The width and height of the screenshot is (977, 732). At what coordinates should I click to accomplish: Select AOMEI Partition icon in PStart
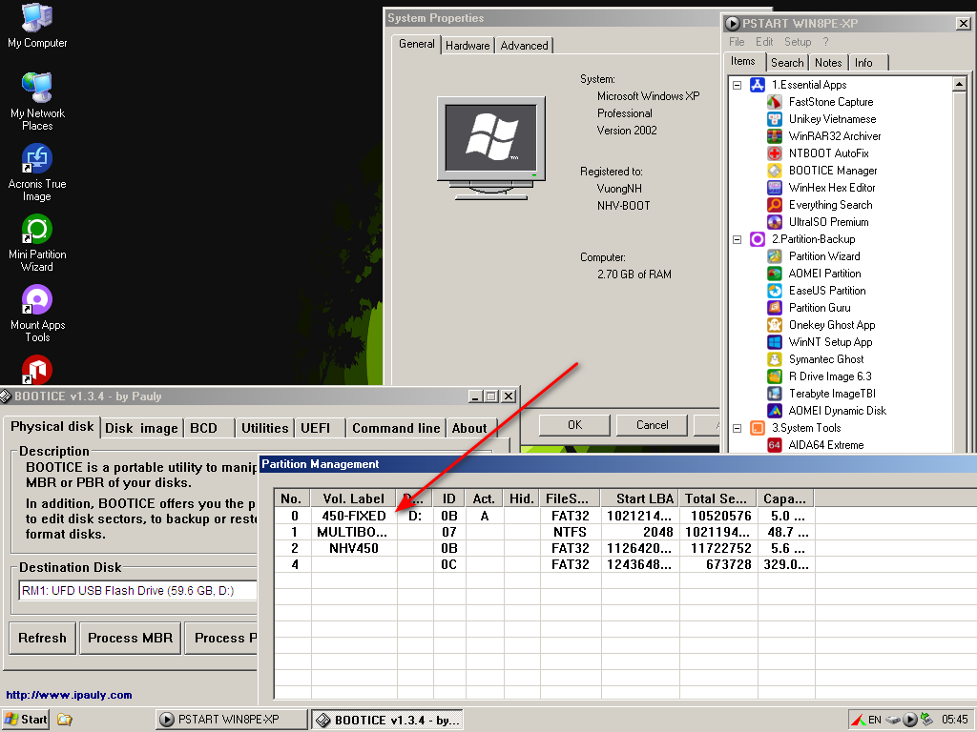(x=774, y=274)
